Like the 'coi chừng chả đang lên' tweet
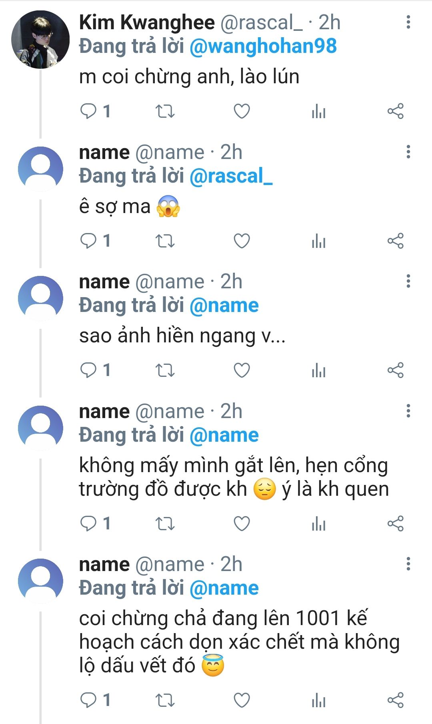This screenshot has width=432, height=724. (x=242, y=700)
